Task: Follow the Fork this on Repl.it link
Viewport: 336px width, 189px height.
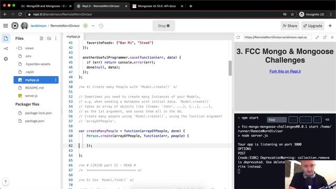Action: point(285,71)
